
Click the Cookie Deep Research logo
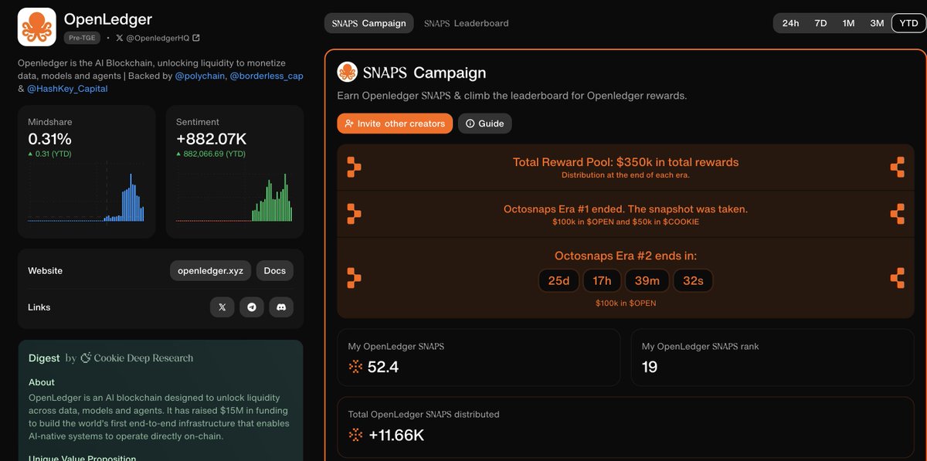(138, 358)
